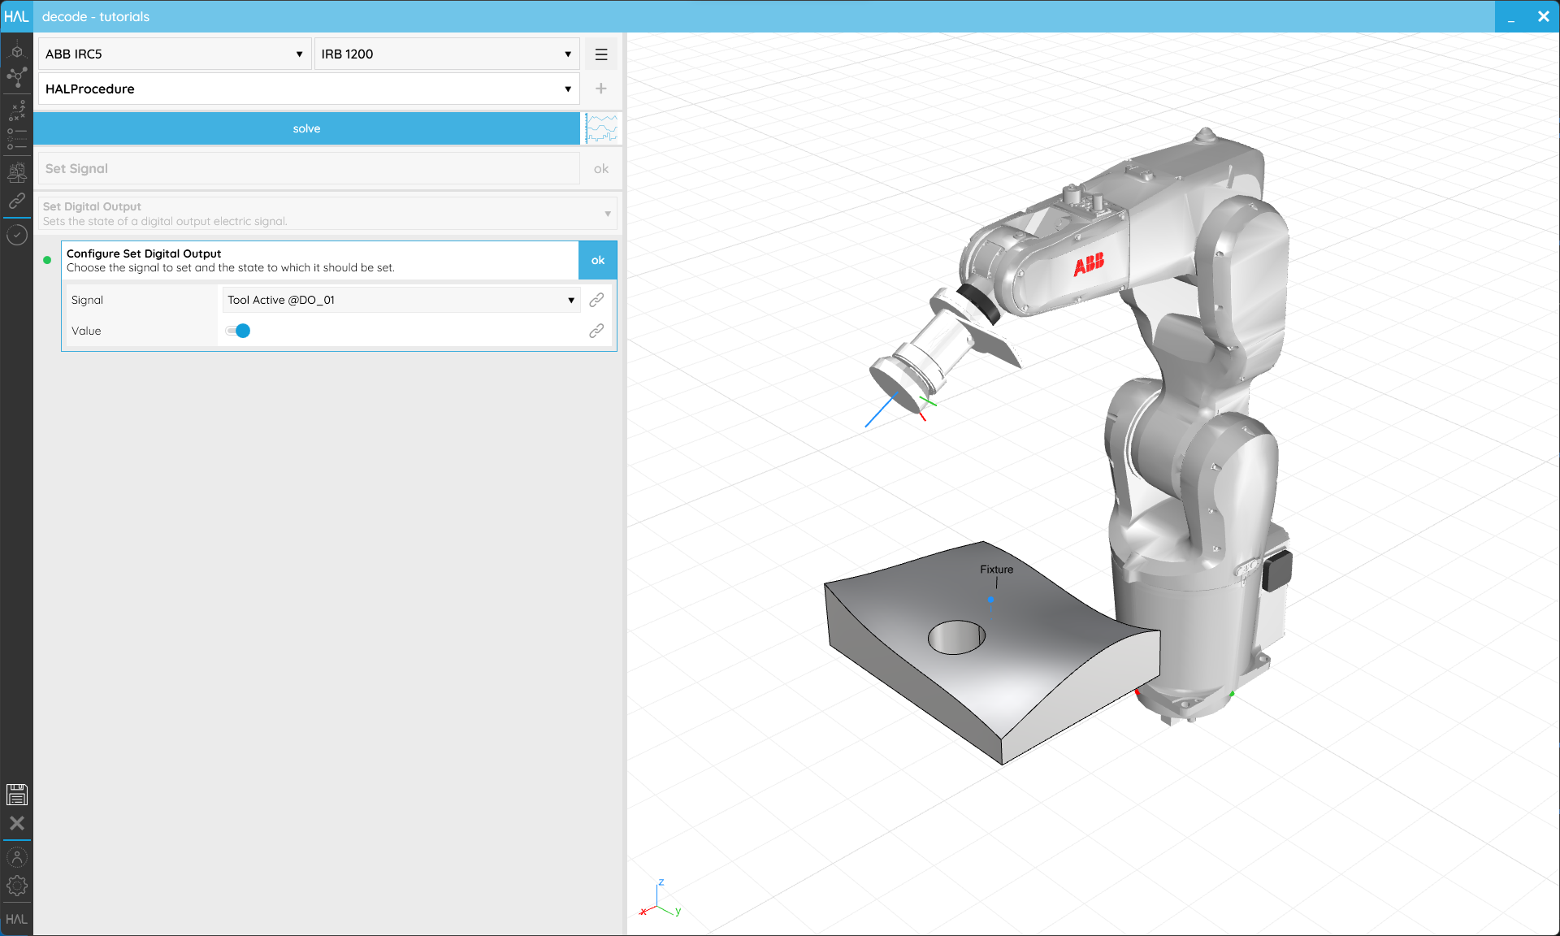The height and width of the screenshot is (936, 1560).
Task: Open the chain link icon in sidebar
Action: click(16, 201)
